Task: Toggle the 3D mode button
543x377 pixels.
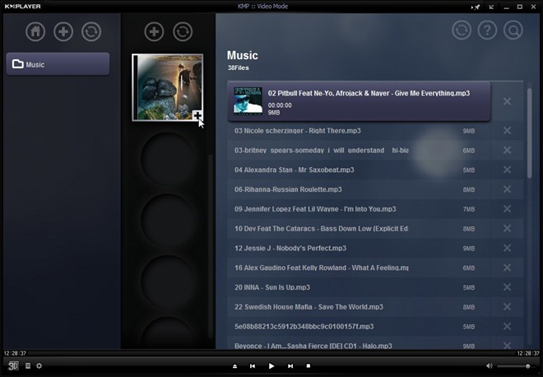Action: click(13, 366)
